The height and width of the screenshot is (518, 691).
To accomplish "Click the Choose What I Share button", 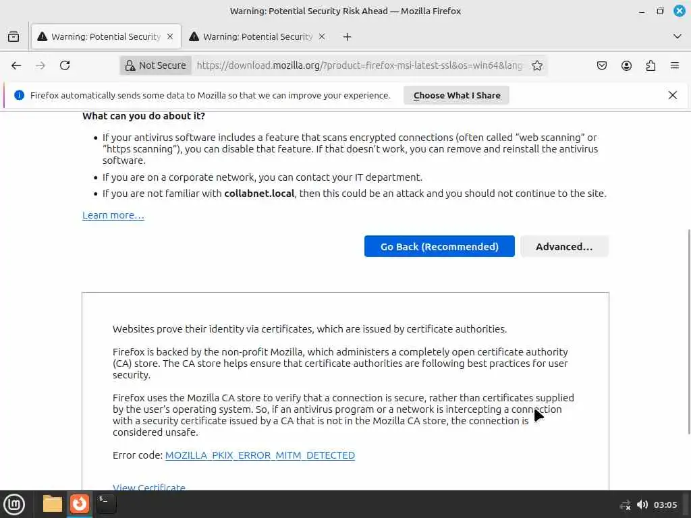I will (457, 96).
